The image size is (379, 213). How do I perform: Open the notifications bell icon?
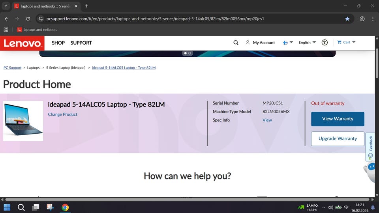tap(373, 207)
